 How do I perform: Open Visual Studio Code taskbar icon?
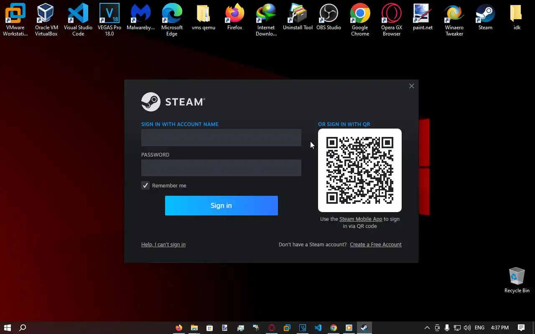click(x=318, y=328)
